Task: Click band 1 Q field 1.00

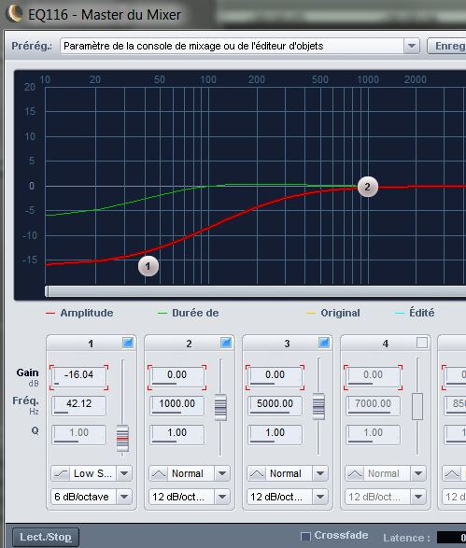Action: click(x=79, y=434)
